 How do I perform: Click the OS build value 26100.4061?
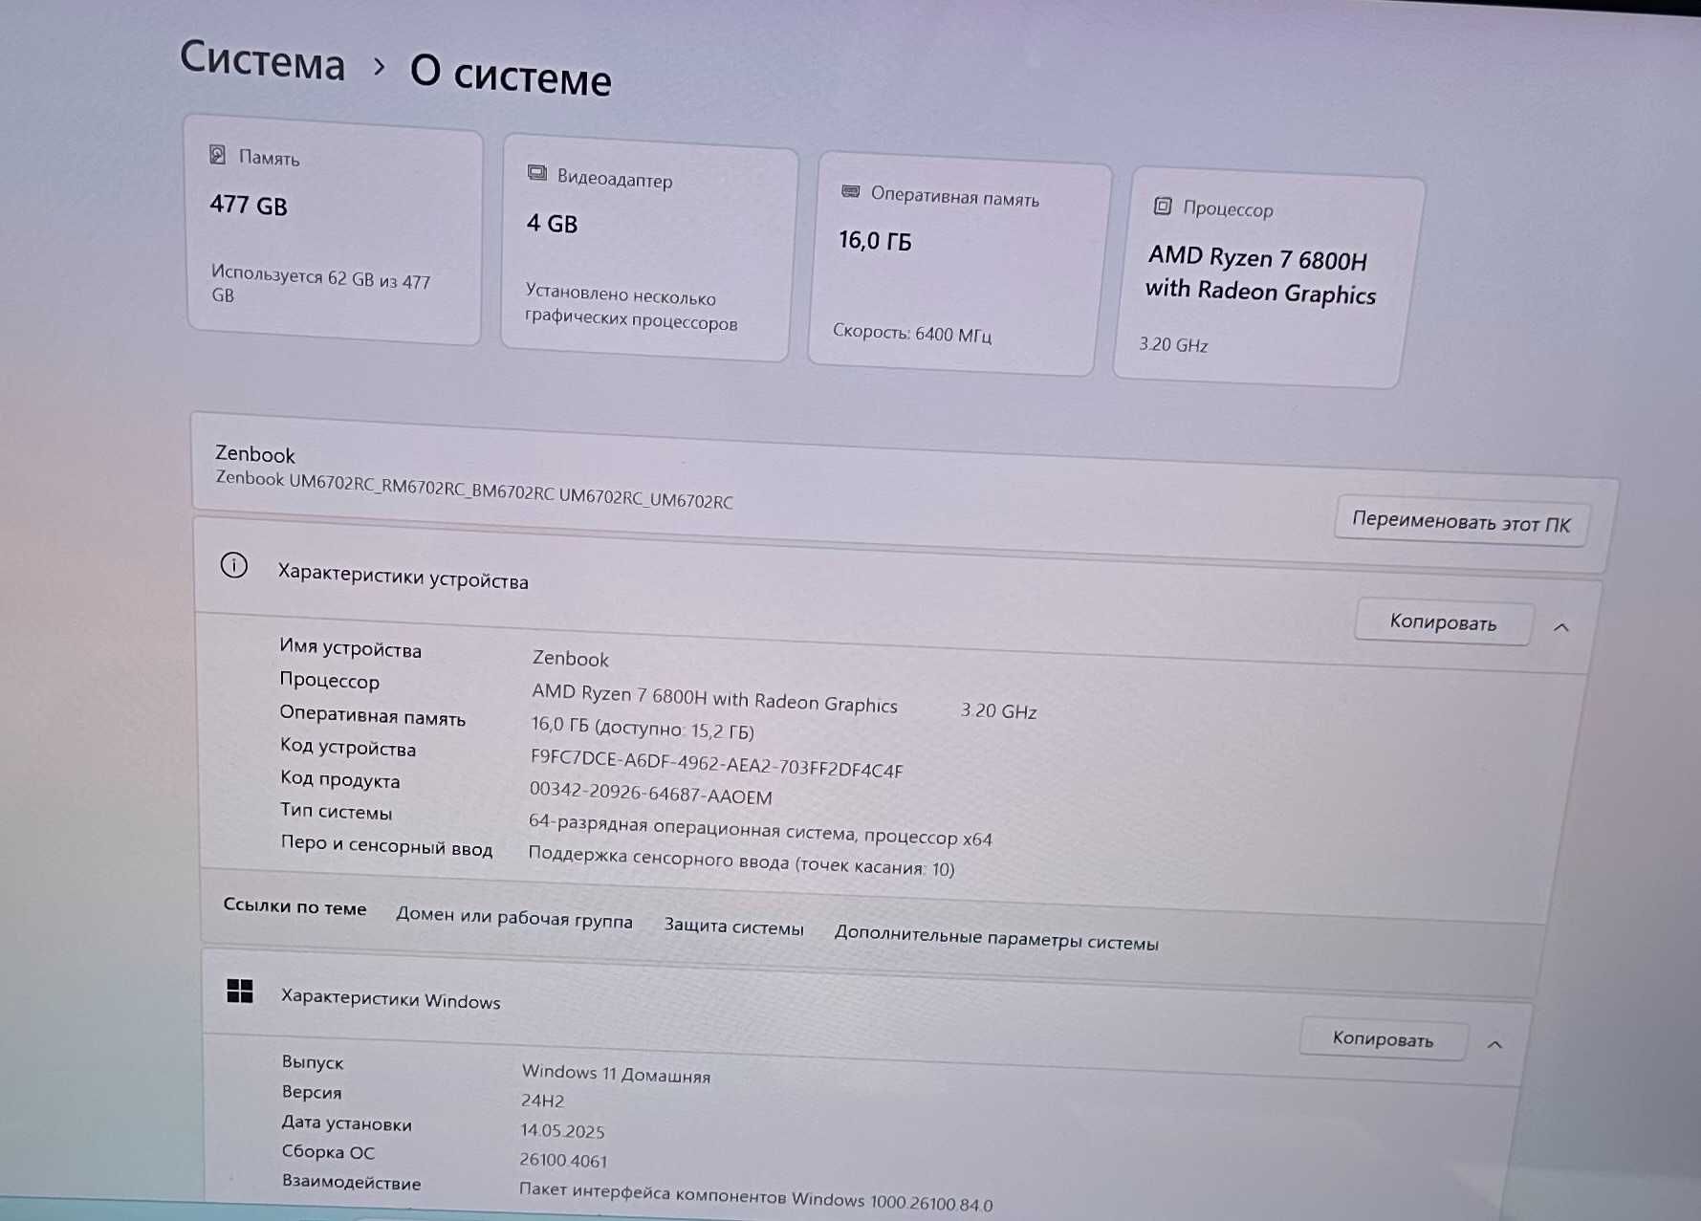tap(563, 1160)
